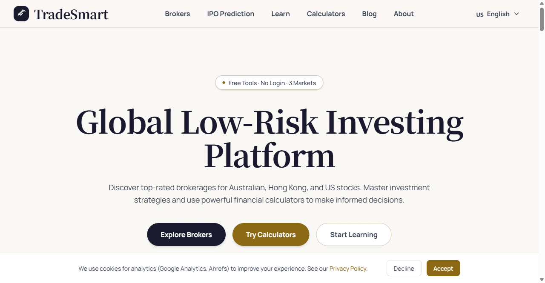545x283 pixels.
Task: Open the About page
Action: click(x=403, y=14)
